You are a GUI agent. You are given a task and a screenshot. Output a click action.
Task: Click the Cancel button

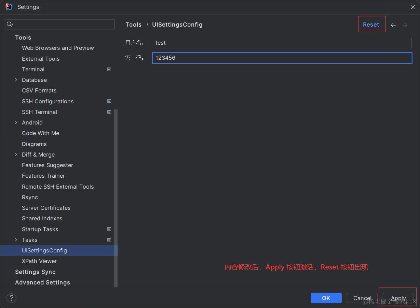tap(362, 298)
